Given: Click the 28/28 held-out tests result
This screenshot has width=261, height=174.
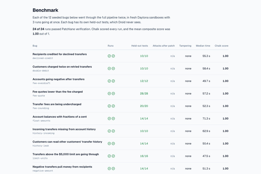Looking at the screenshot, I should point(144,93).
